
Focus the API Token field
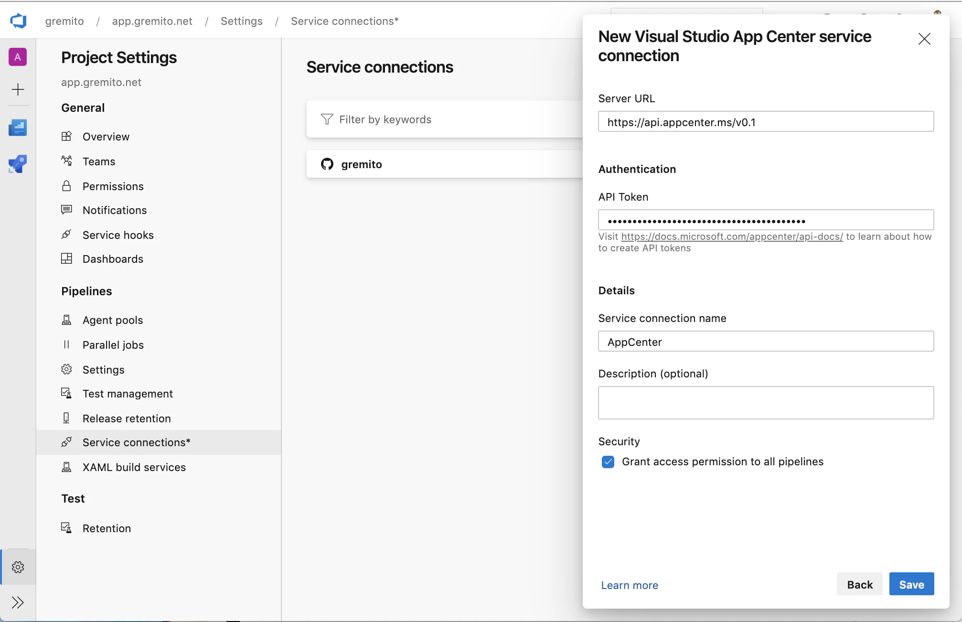coord(766,220)
